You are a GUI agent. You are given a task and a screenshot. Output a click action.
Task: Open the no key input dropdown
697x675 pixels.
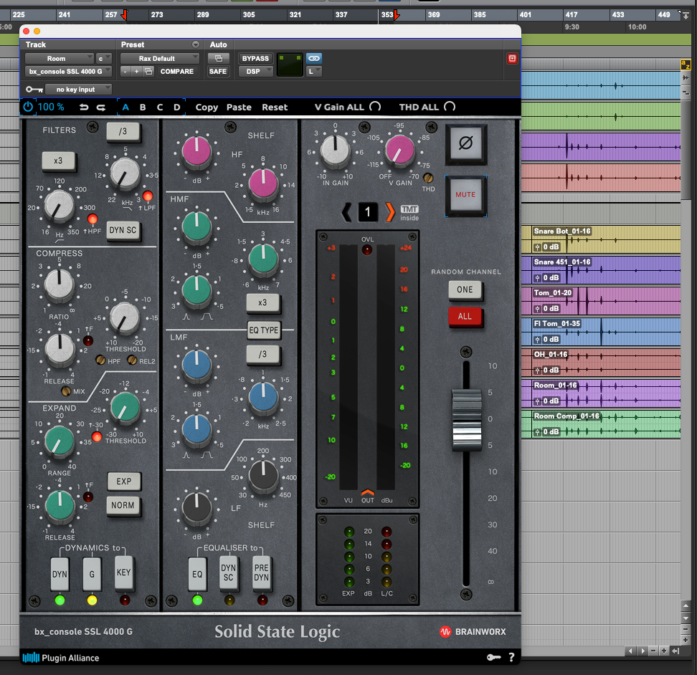tap(78, 90)
